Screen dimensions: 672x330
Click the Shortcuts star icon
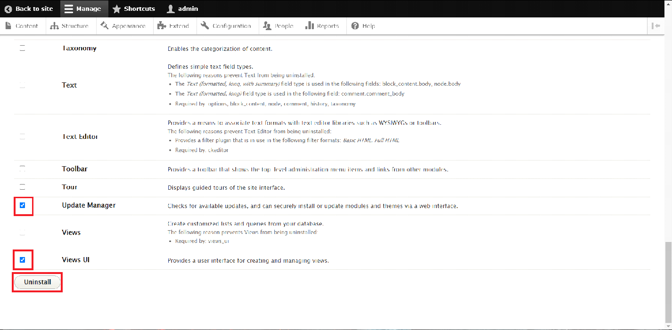tap(116, 9)
